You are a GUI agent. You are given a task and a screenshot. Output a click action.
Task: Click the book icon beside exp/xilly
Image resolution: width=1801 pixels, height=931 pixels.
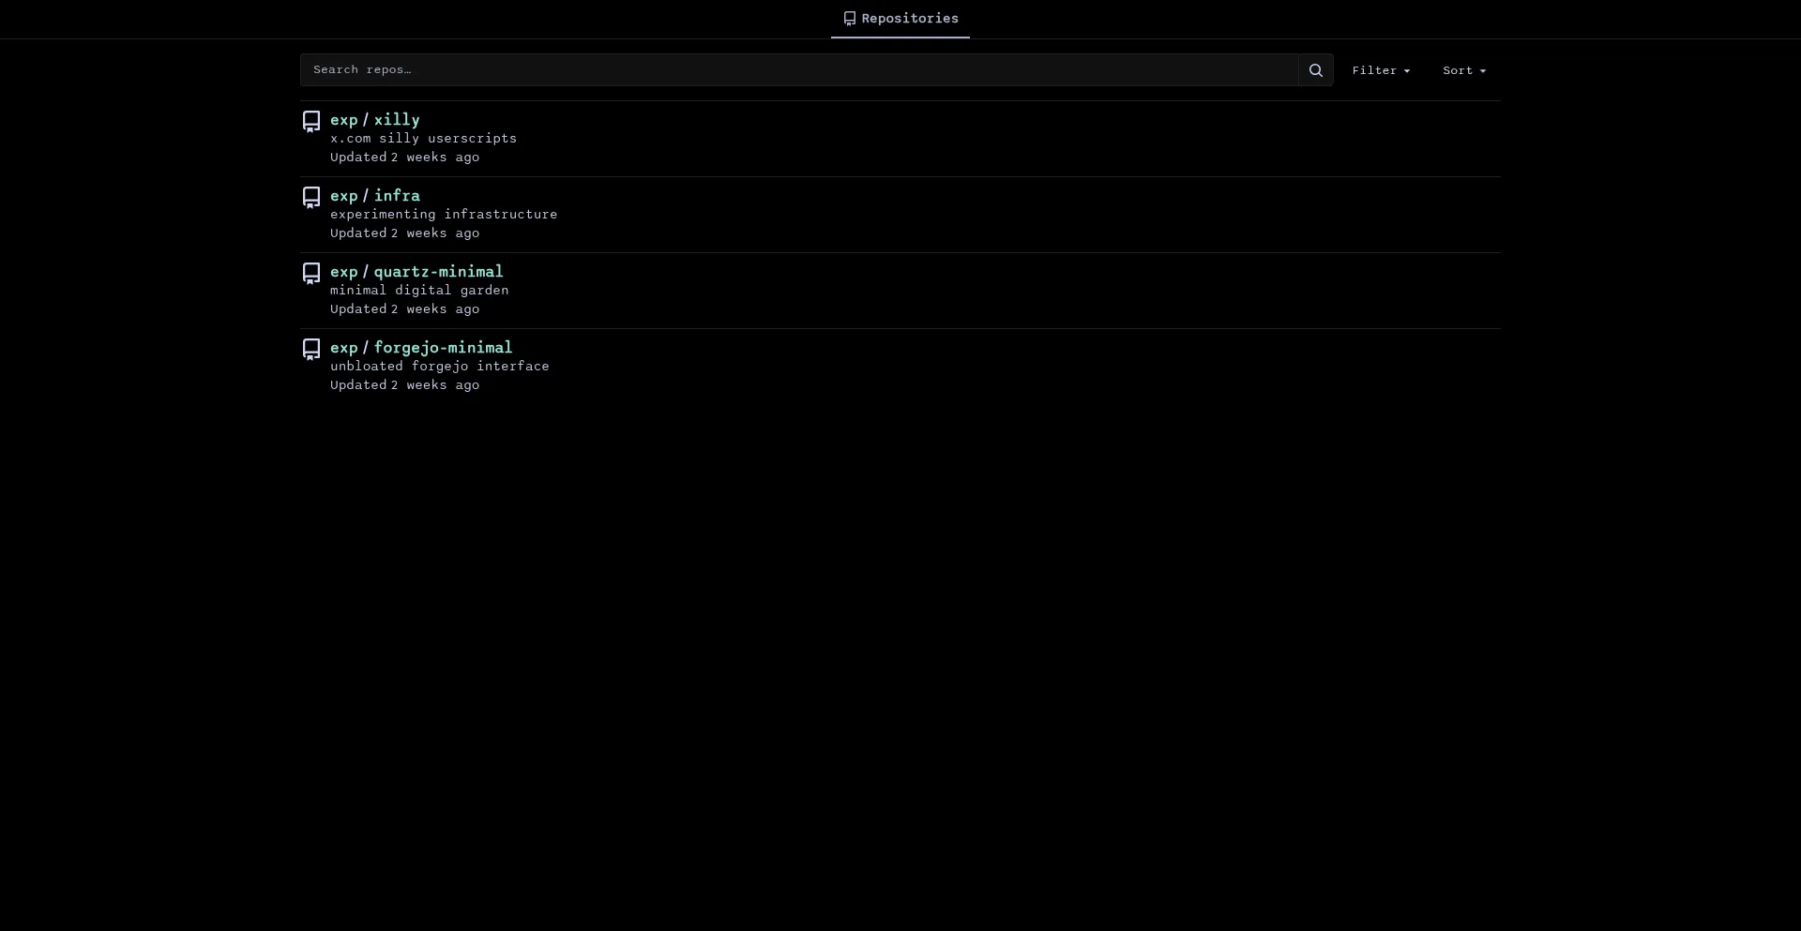(311, 121)
